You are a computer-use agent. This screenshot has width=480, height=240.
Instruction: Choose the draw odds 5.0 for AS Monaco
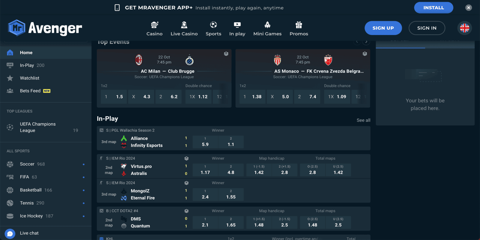279,97
